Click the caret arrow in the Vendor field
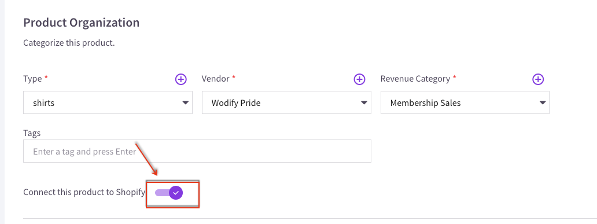Viewport: 597px width, 224px height. coord(364,103)
